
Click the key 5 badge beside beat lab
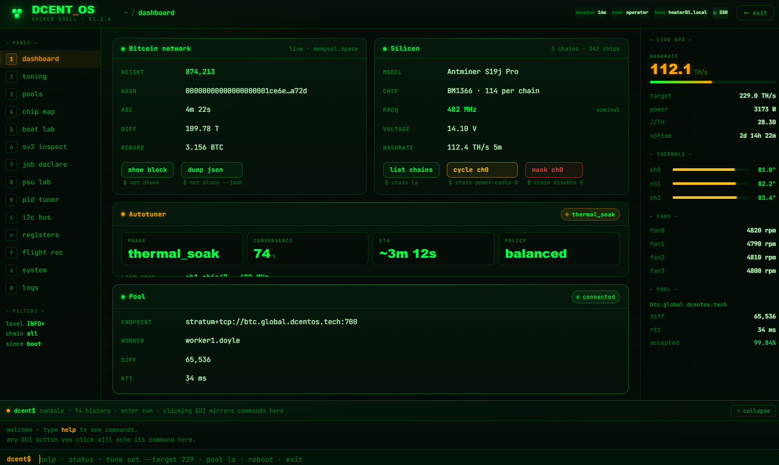[11, 129]
